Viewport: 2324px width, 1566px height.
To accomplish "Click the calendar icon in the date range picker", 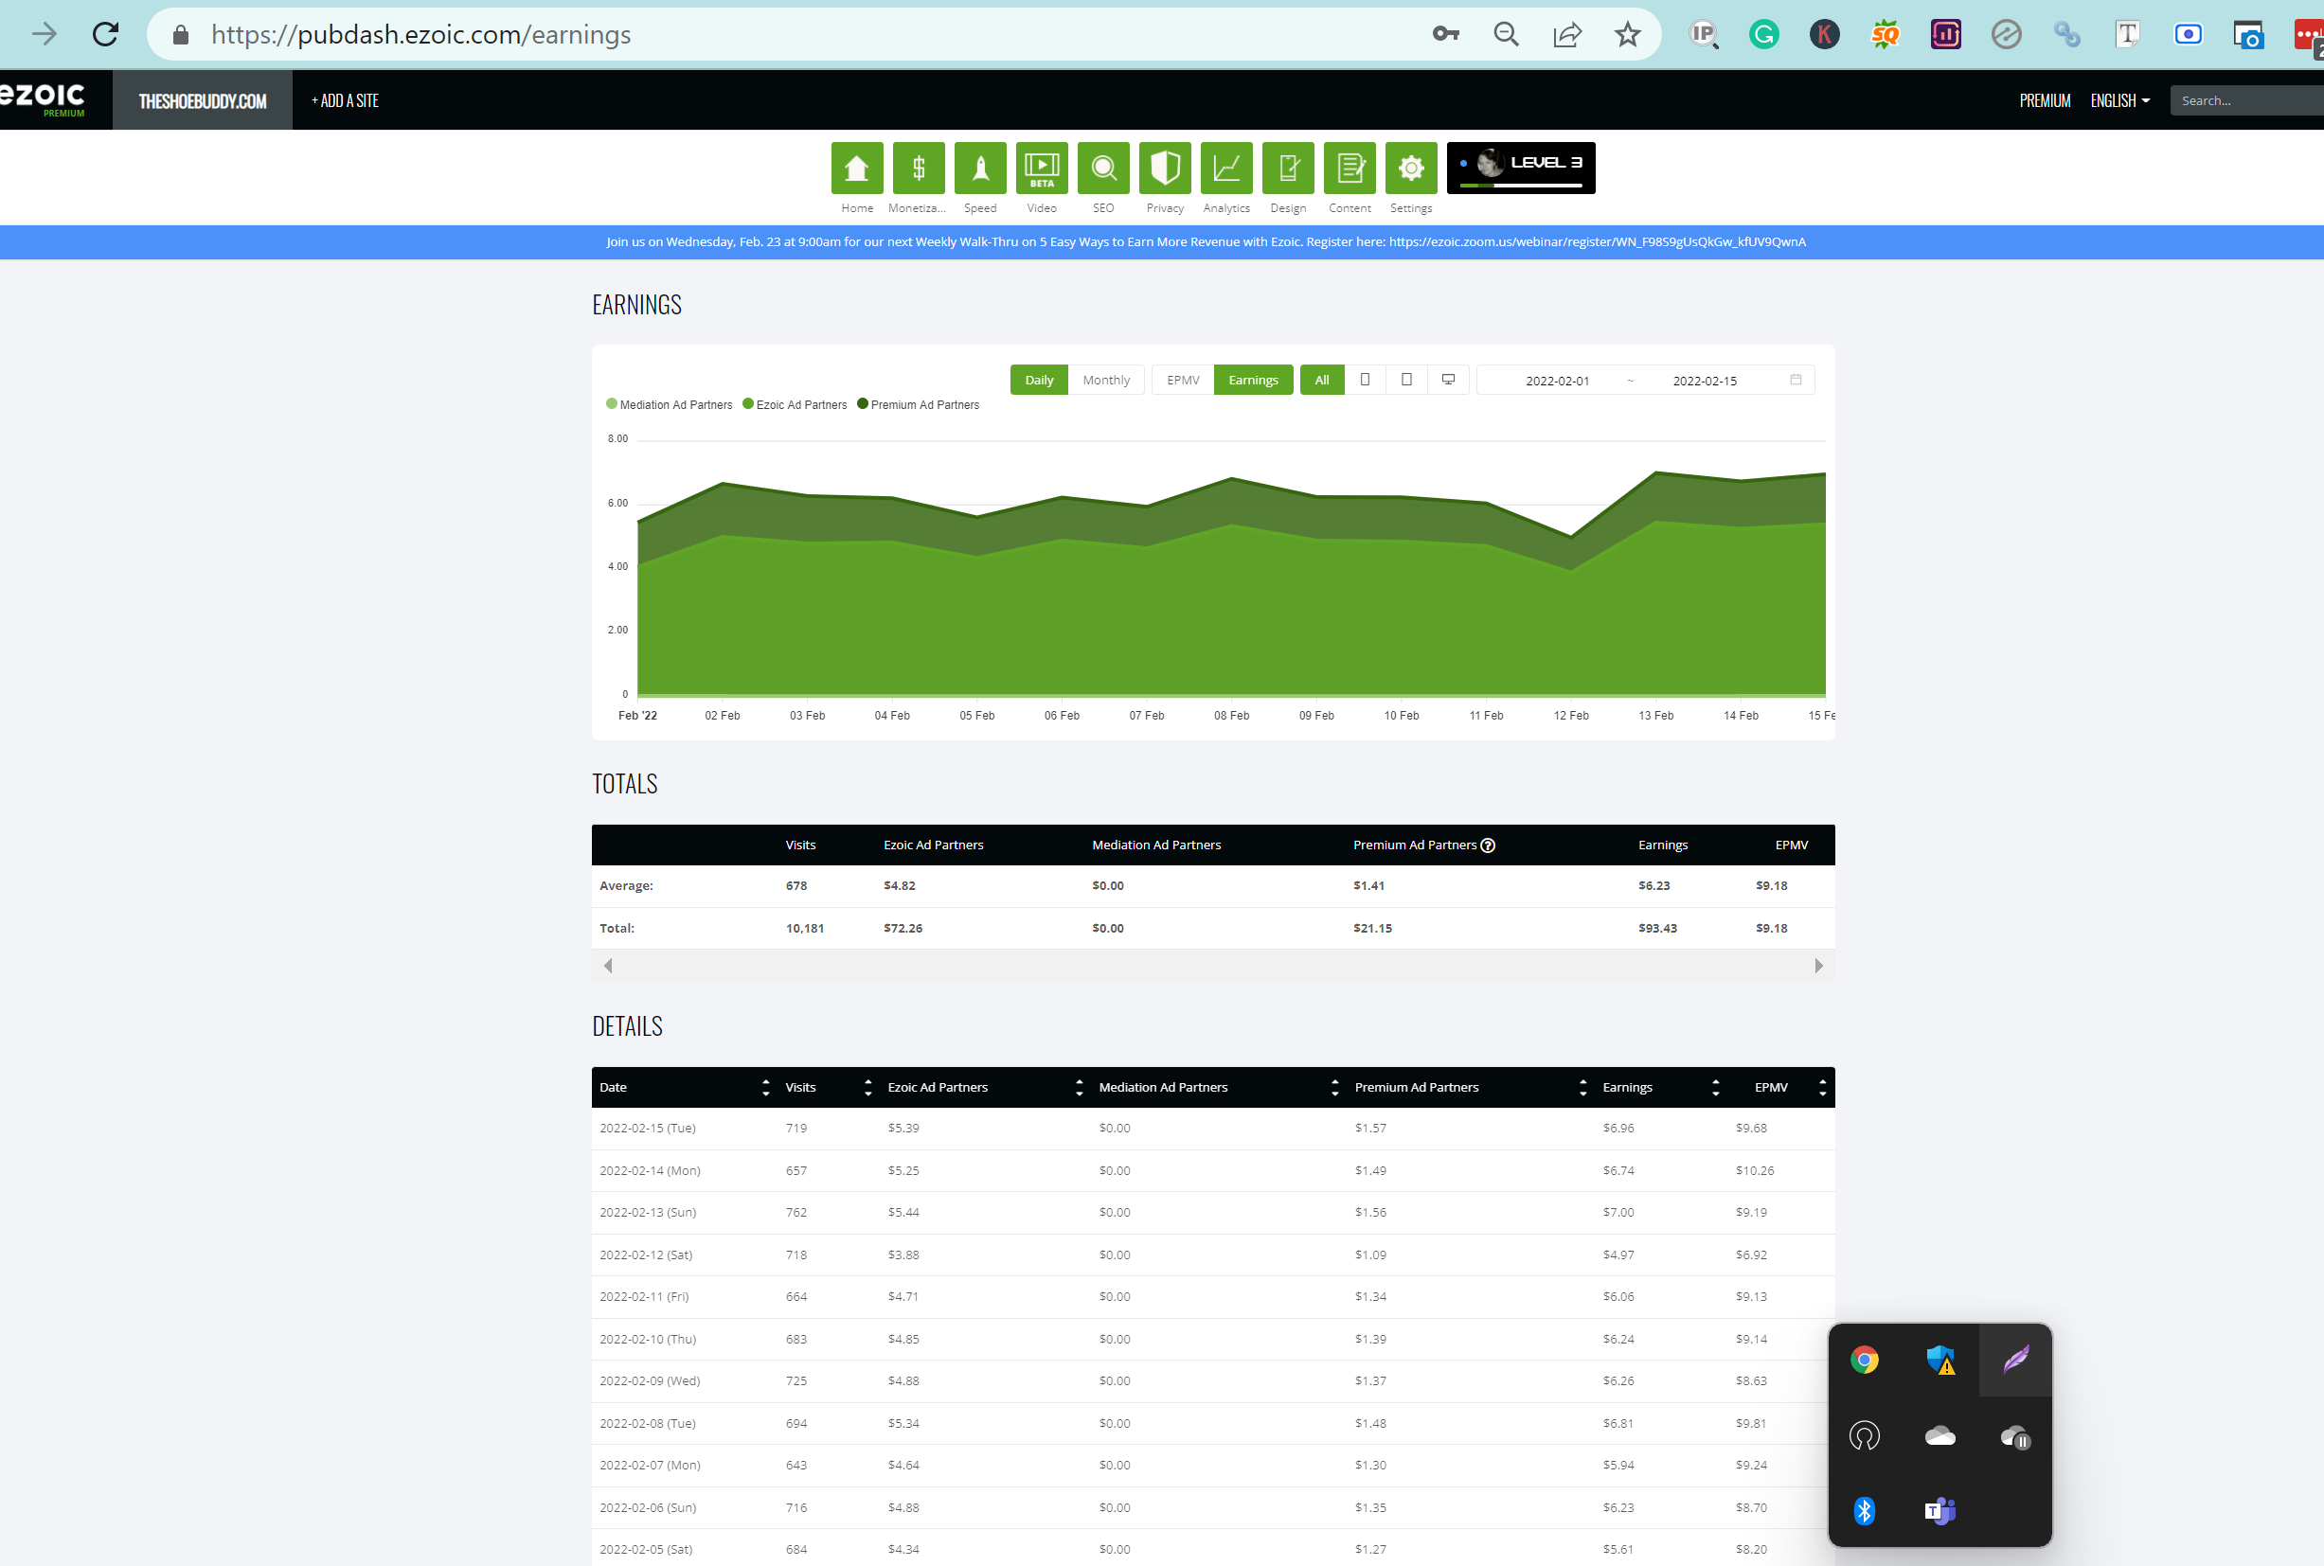I will [1796, 380].
